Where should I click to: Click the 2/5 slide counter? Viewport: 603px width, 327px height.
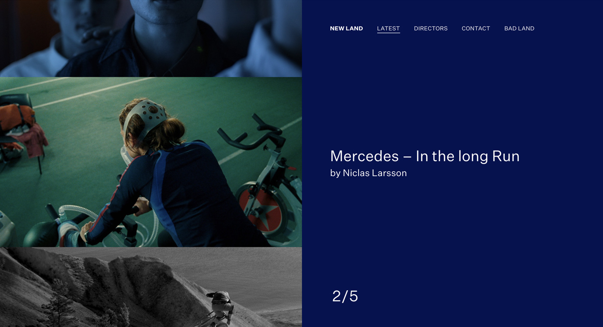[345, 296]
